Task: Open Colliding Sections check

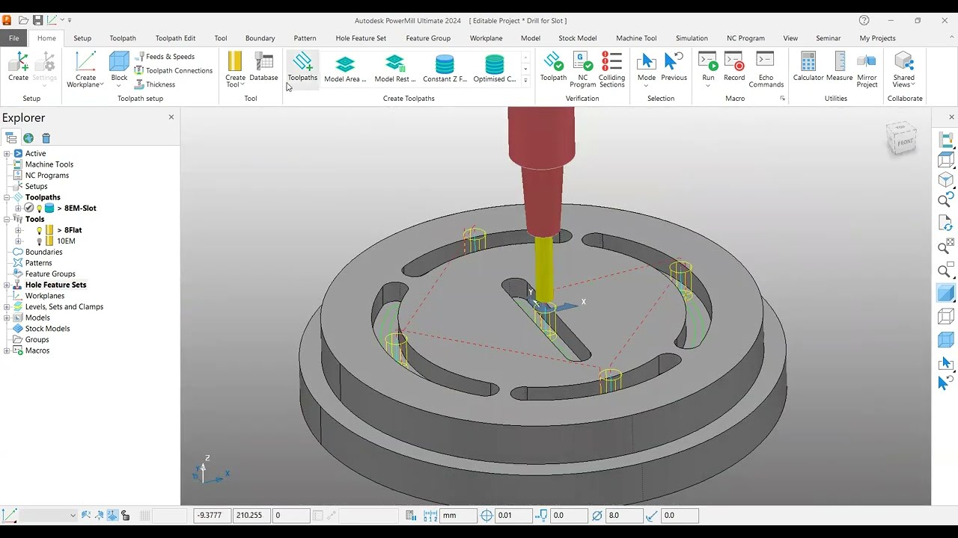Action: click(x=611, y=69)
